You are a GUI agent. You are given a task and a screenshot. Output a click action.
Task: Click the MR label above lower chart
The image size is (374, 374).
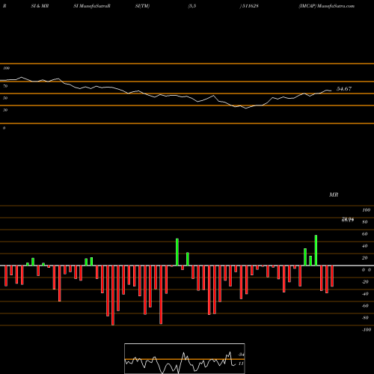point(334,194)
